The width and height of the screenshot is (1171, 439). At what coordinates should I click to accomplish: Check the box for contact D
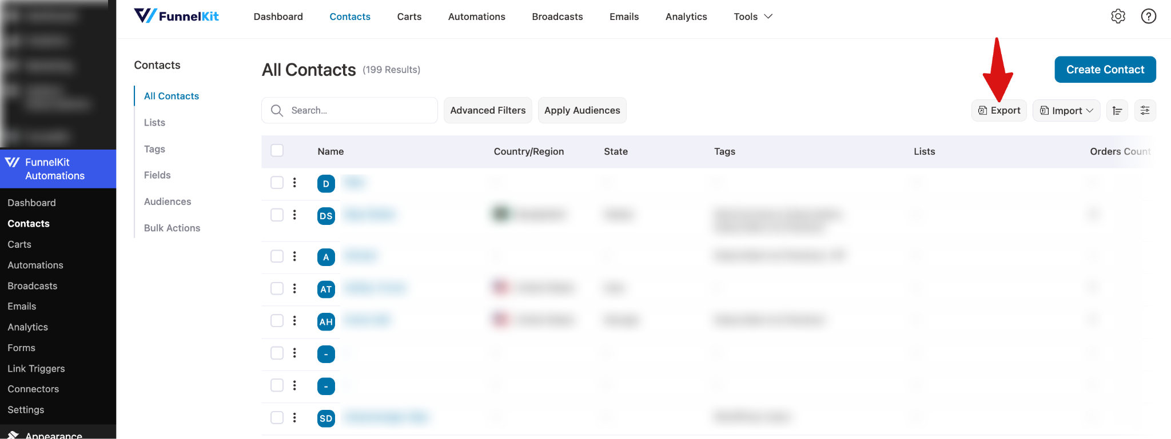[x=277, y=183]
